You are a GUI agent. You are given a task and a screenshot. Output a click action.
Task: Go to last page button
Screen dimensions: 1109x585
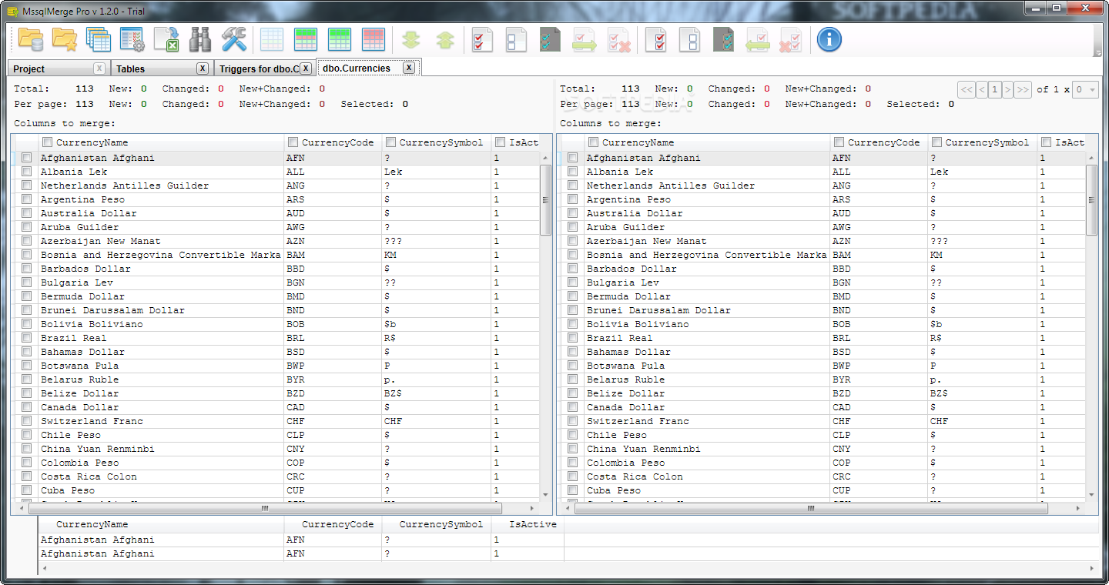pyautogui.click(x=1023, y=89)
